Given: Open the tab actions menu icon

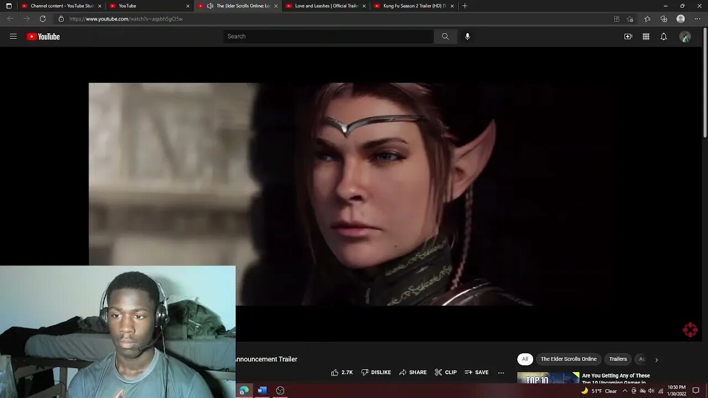Looking at the screenshot, I should [9, 6].
